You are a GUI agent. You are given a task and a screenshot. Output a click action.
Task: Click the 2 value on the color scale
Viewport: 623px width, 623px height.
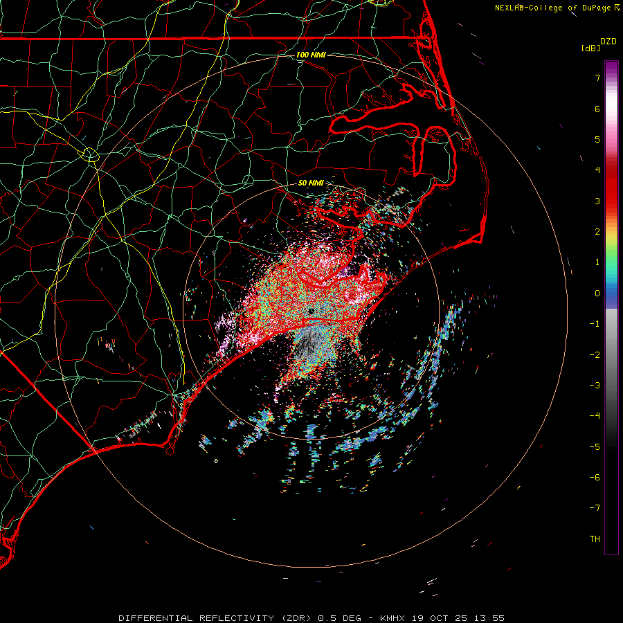(x=597, y=232)
